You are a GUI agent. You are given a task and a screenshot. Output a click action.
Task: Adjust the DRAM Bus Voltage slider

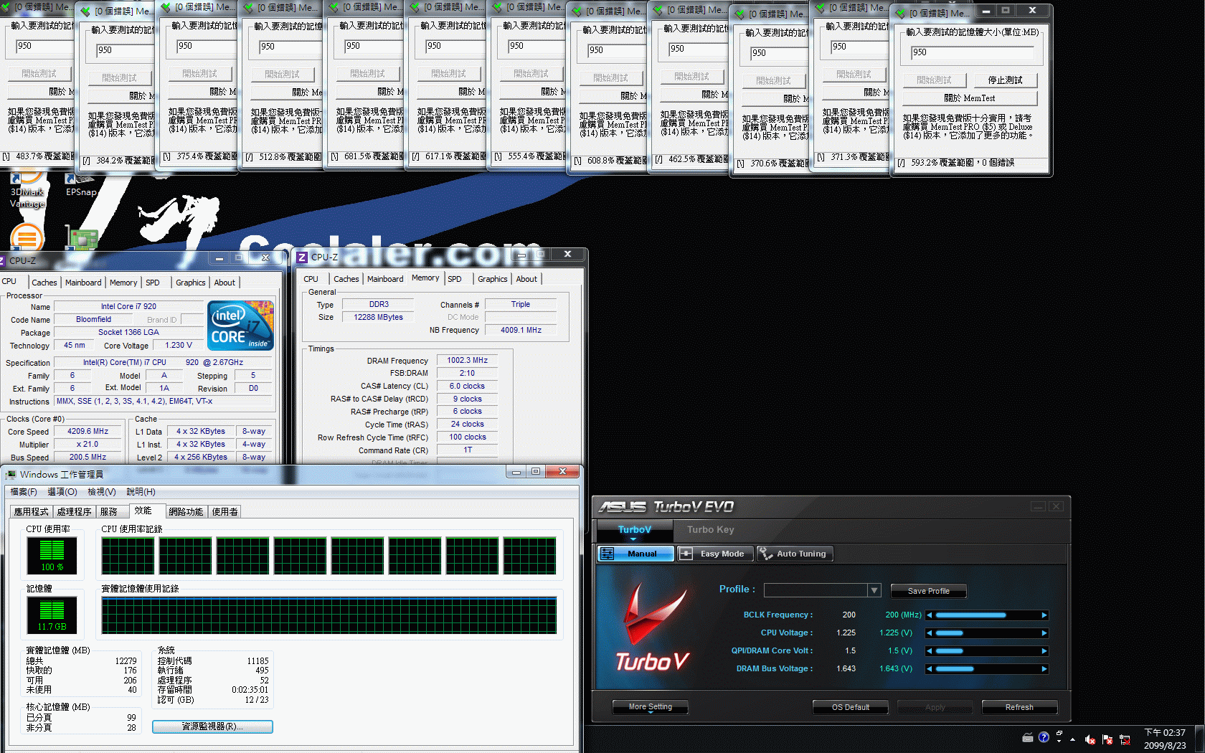tap(987, 669)
